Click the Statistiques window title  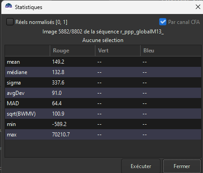[x=28, y=7]
